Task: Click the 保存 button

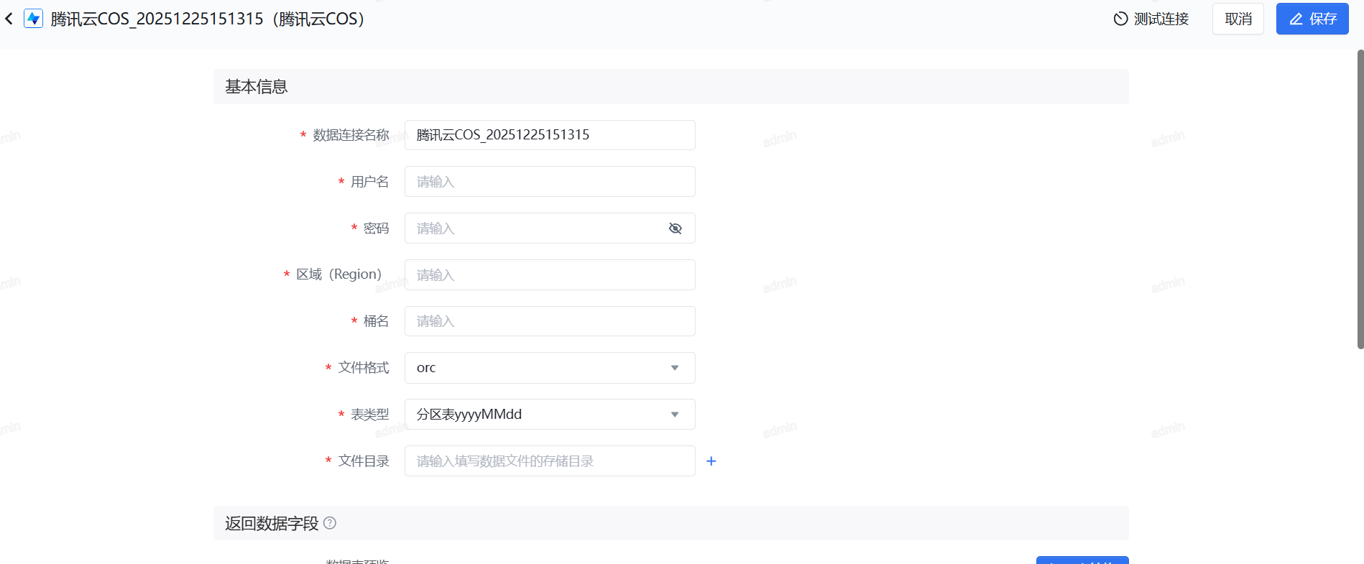Action: pyautogui.click(x=1312, y=19)
